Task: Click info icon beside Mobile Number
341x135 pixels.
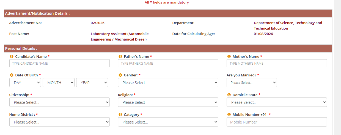Action: pyautogui.click(x=229, y=114)
